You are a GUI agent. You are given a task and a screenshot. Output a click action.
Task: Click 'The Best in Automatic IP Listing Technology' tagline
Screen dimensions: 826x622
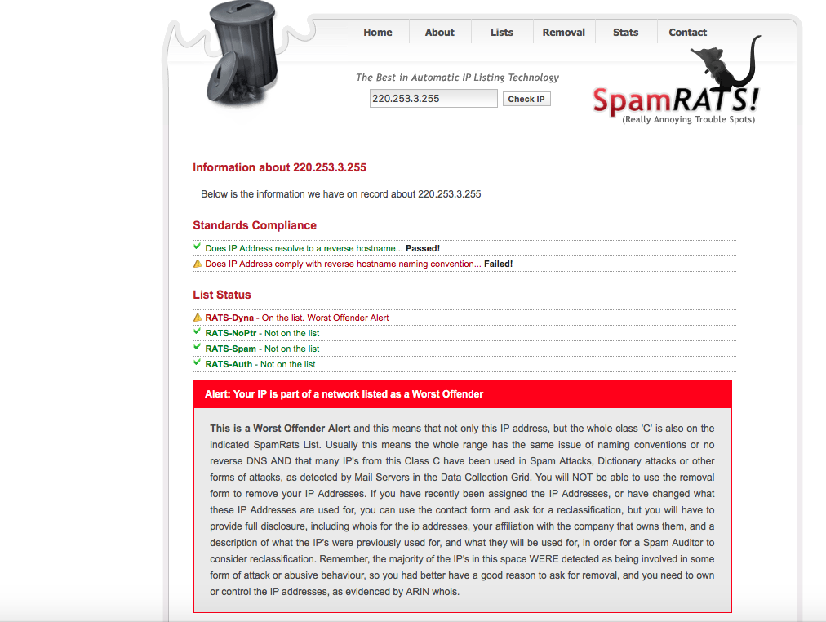[457, 78]
